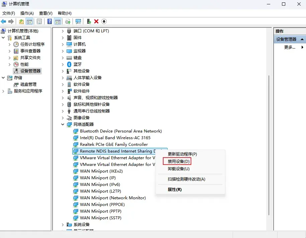Click the back navigation arrow

4,21
